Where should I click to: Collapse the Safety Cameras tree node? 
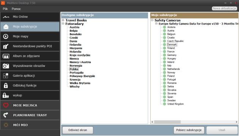point(152,20)
